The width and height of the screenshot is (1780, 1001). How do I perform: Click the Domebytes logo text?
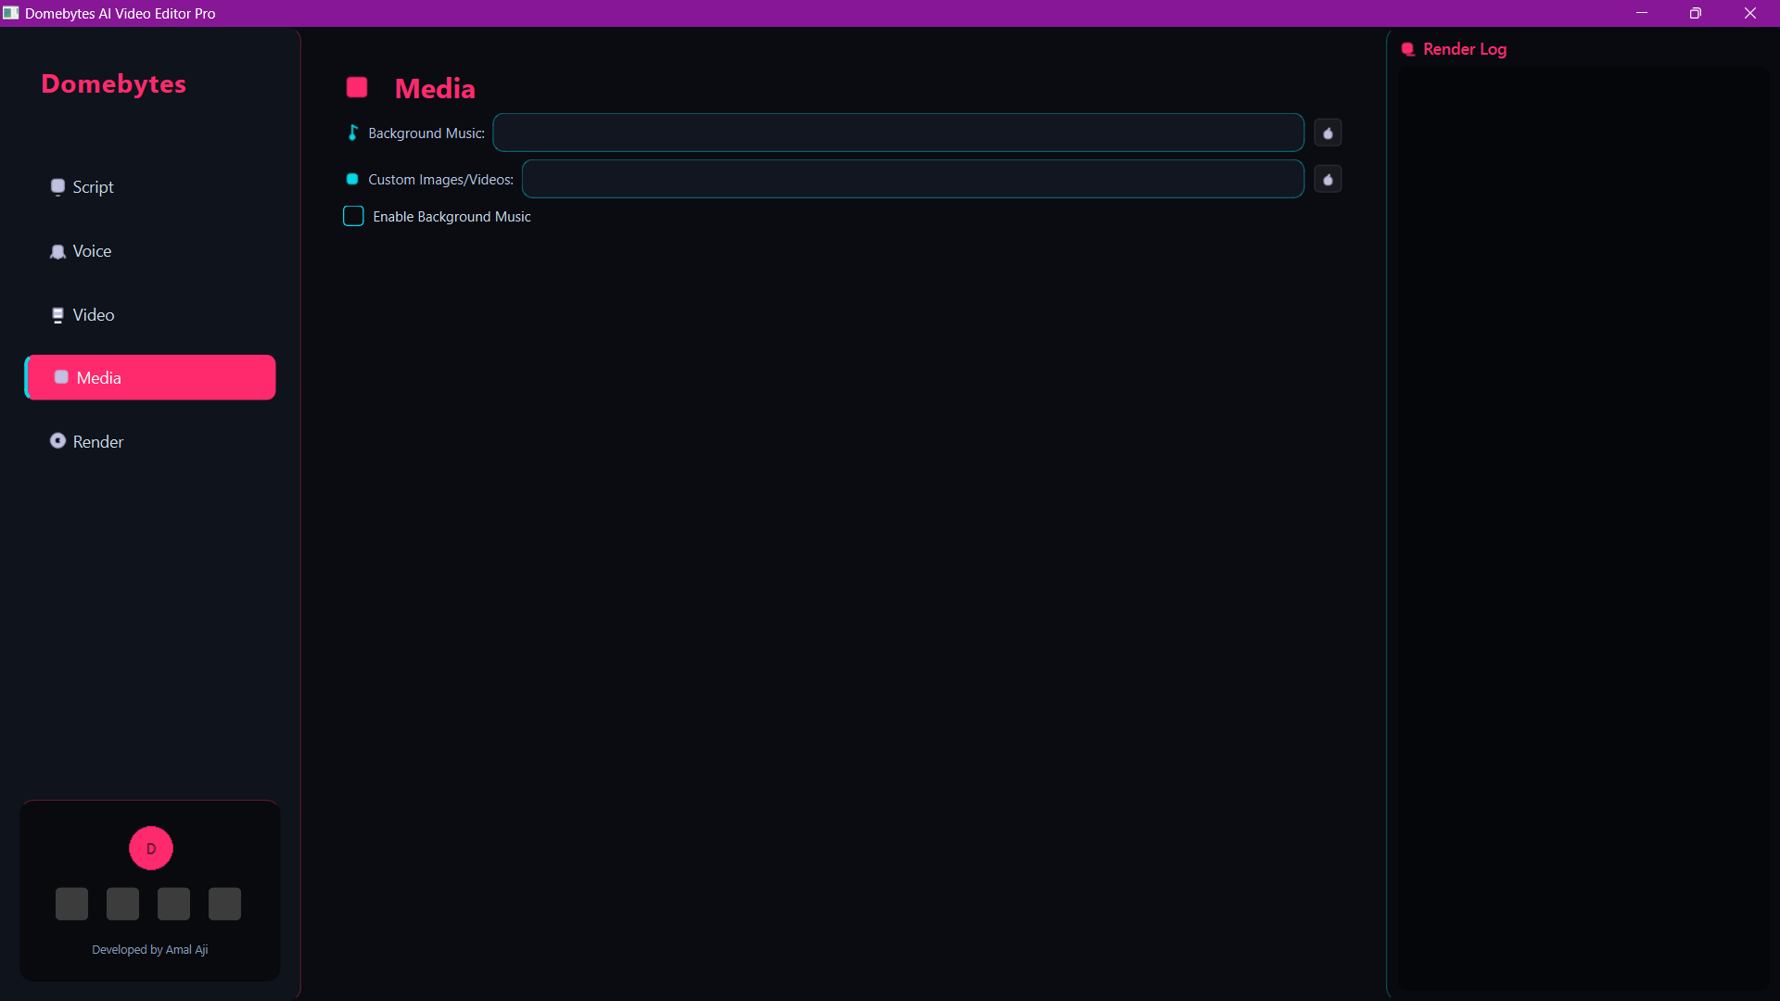coord(113,83)
